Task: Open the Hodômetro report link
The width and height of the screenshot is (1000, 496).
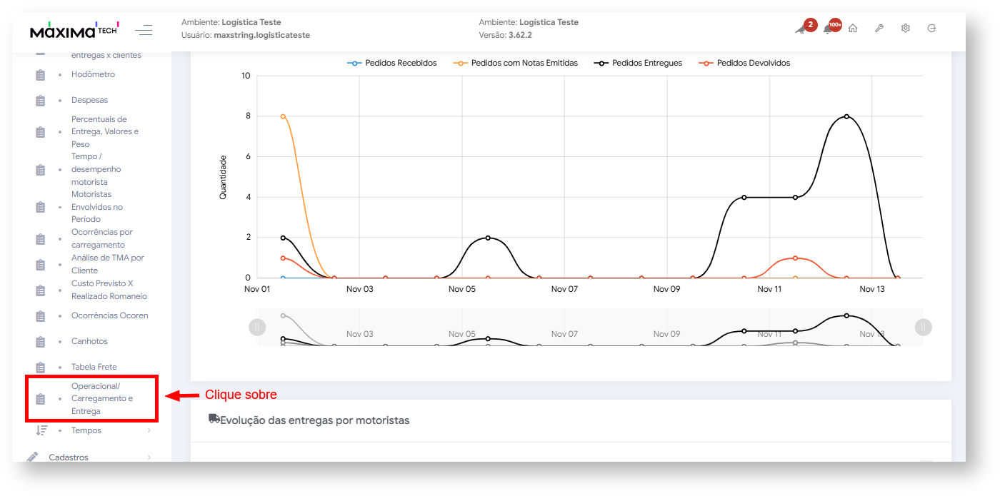Action: 93,74
